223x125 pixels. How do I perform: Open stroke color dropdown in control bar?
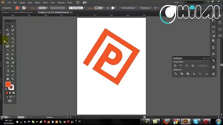26,8
